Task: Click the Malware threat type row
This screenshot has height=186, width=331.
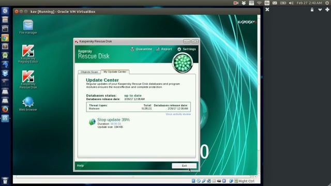Action: coord(138,109)
